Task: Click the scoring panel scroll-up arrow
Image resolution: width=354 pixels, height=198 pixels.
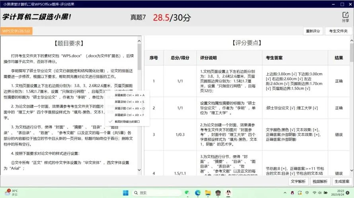Action: [x=352, y=41]
